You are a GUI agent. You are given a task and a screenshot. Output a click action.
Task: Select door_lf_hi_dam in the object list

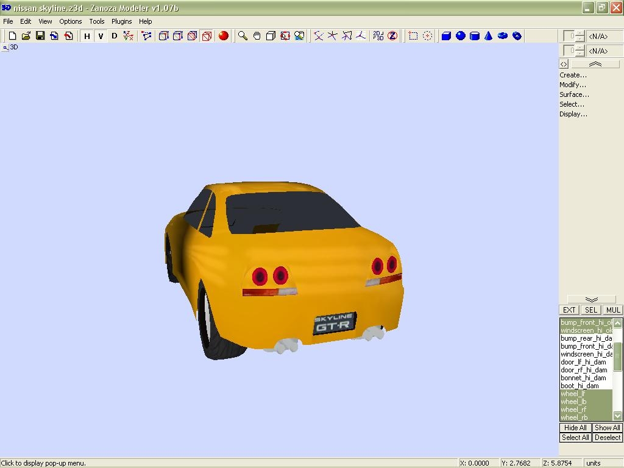coord(583,362)
